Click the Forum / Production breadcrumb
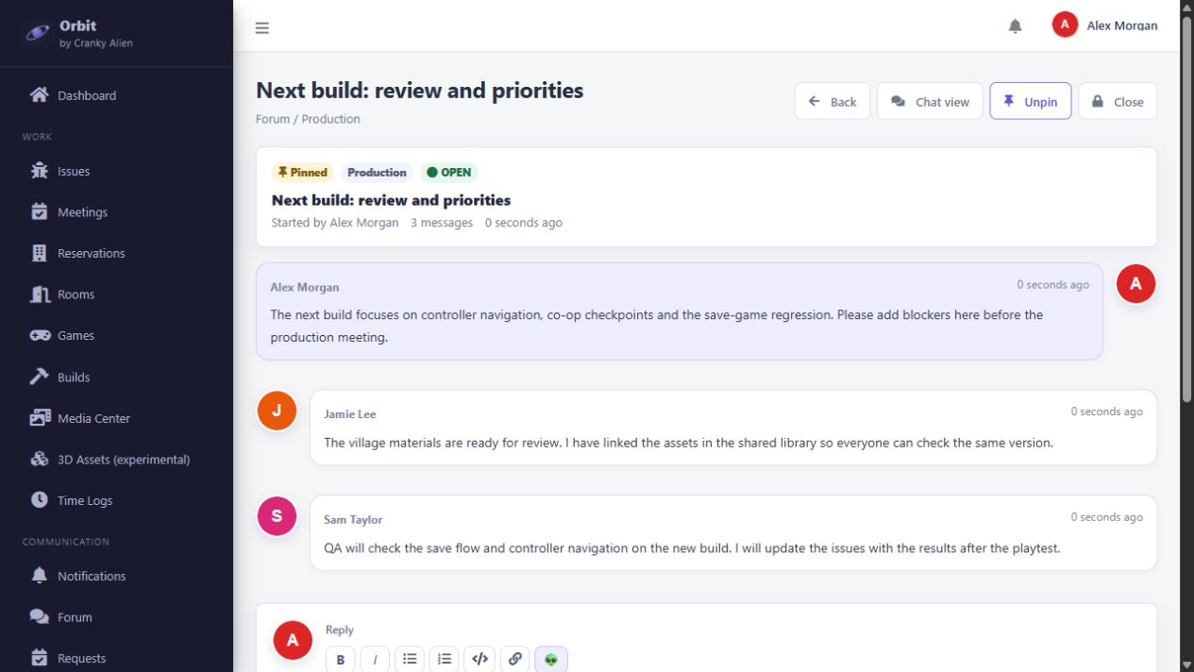 tap(308, 119)
